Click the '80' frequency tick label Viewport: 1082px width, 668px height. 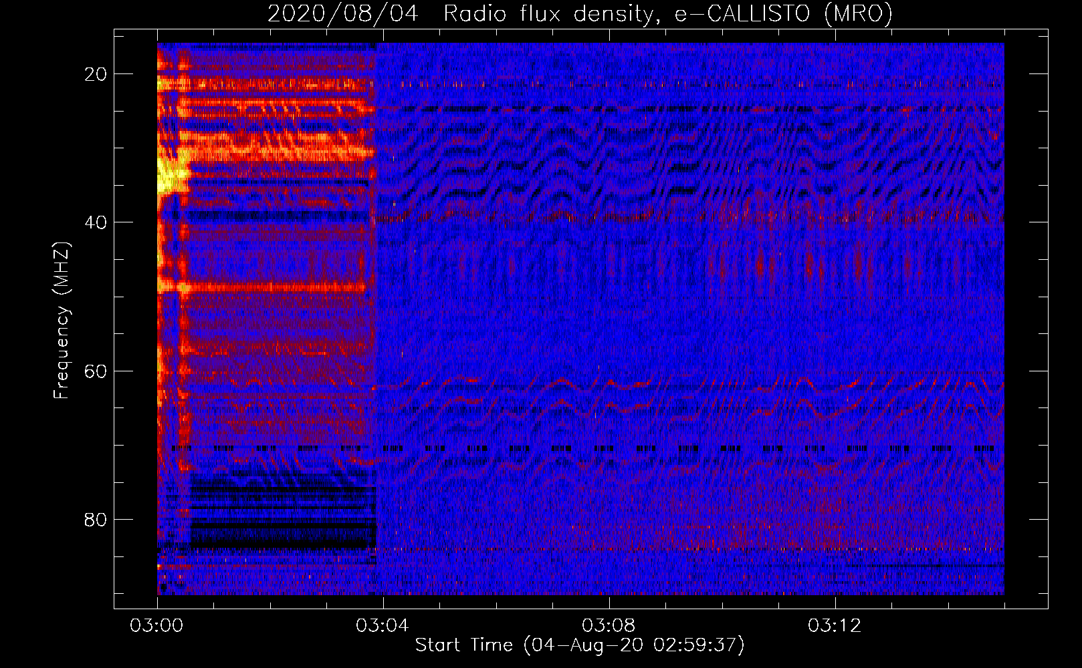pyautogui.click(x=96, y=519)
